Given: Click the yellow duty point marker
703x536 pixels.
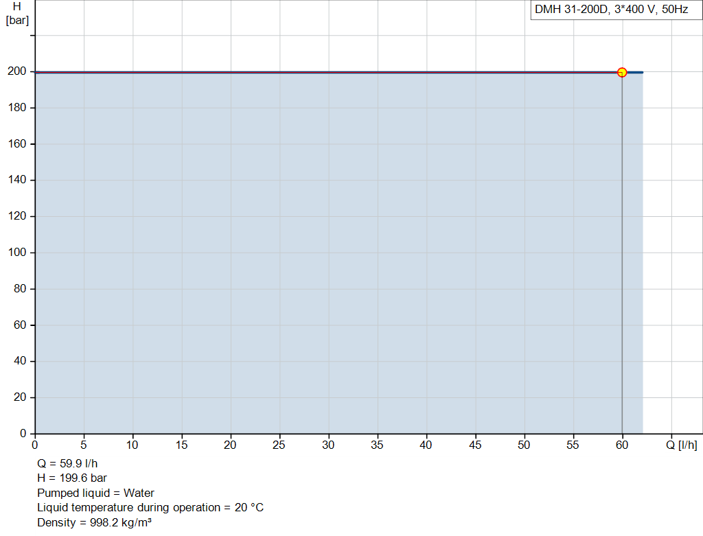Looking at the screenshot, I should 622,72.
